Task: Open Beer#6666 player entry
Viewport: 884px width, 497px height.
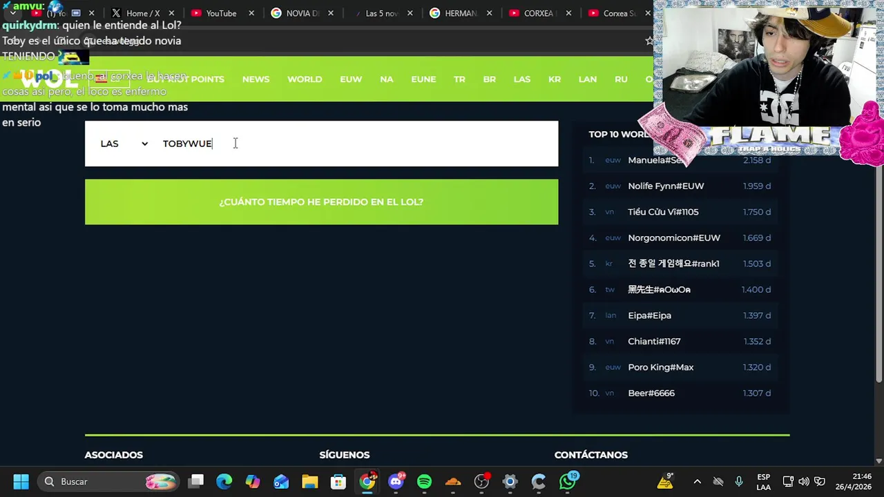Action: click(x=680, y=393)
